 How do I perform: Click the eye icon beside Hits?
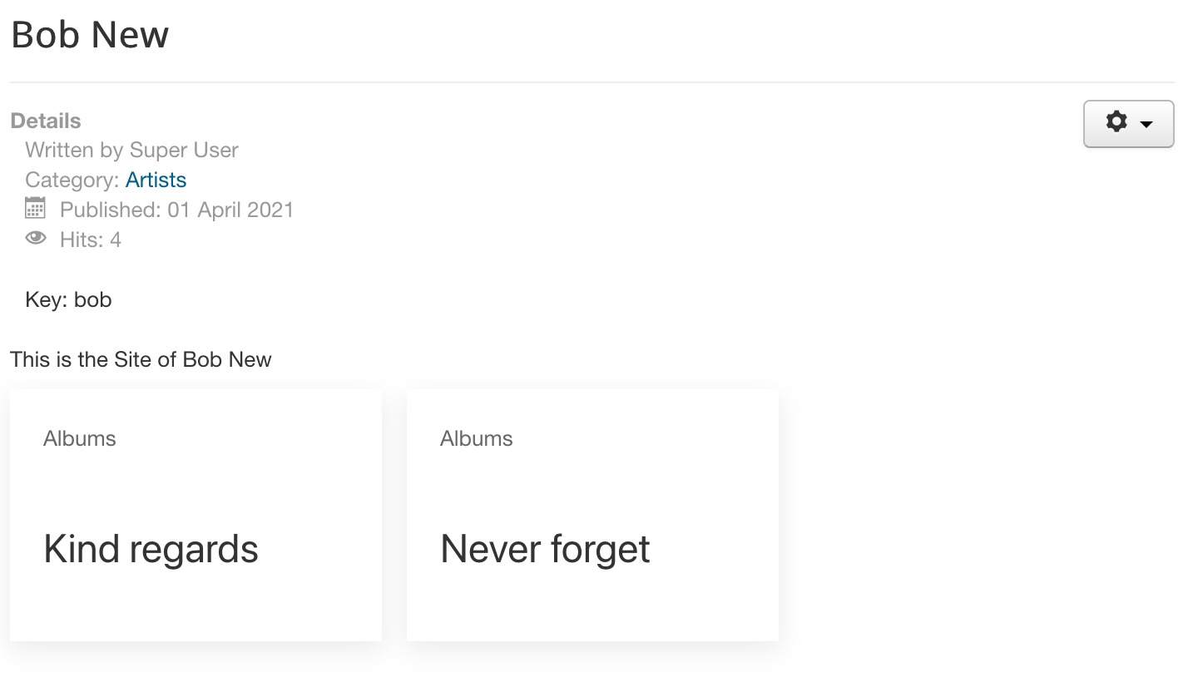point(35,239)
